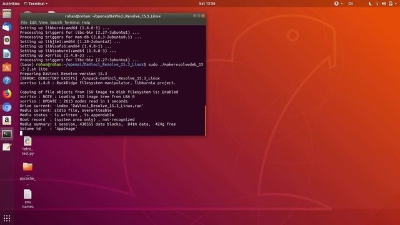Click the '[ERROR: DIRECTORY EXISTS]' output line
Screen dimensions: 400x225
coord(90,78)
